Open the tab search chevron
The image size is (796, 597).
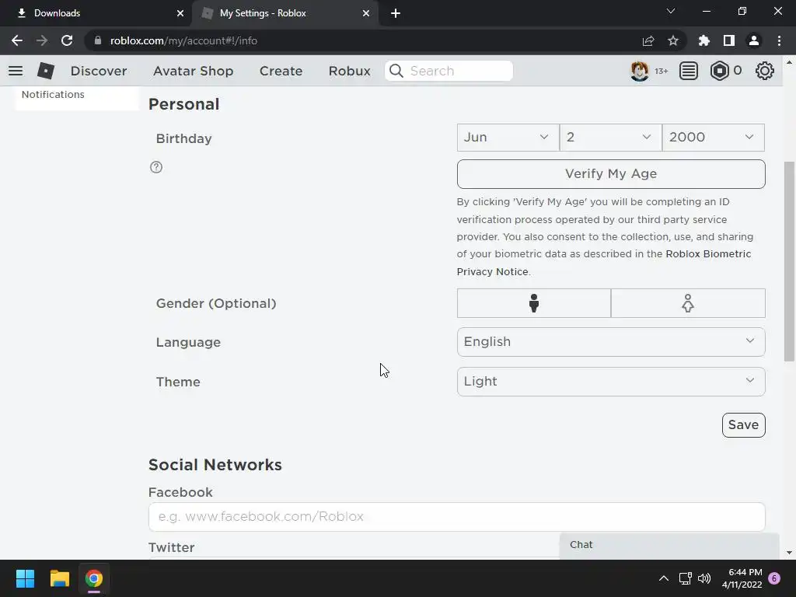click(x=671, y=11)
